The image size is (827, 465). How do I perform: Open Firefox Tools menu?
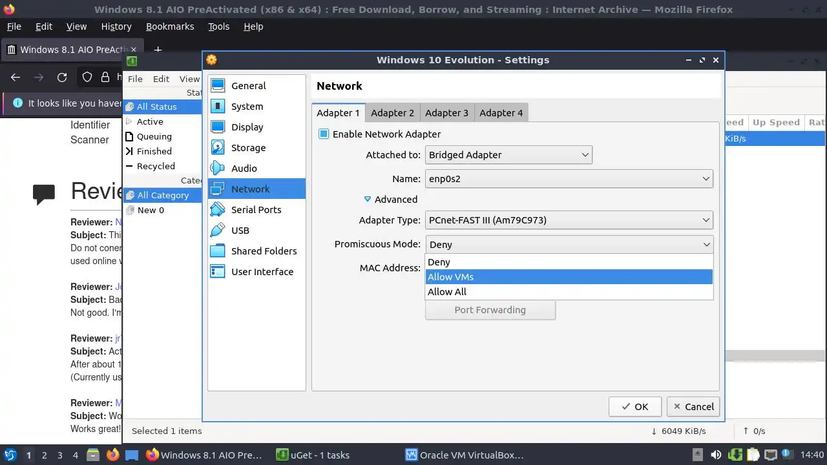click(218, 26)
